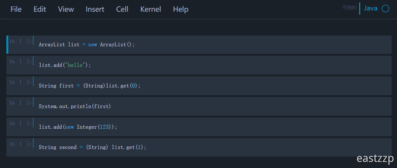The image size is (397, 168).
Task: Open the Cell menu
Action: (x=122, y=10)
